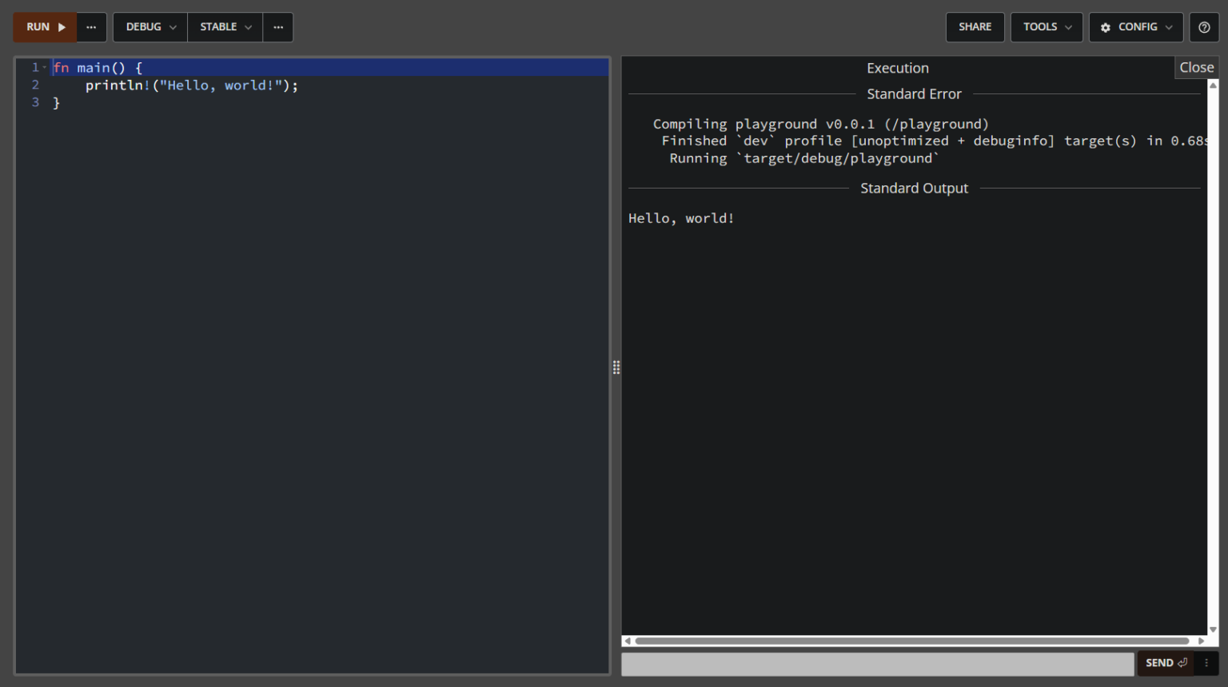Open the TOOLS dropdown menu

point(1047,27)
